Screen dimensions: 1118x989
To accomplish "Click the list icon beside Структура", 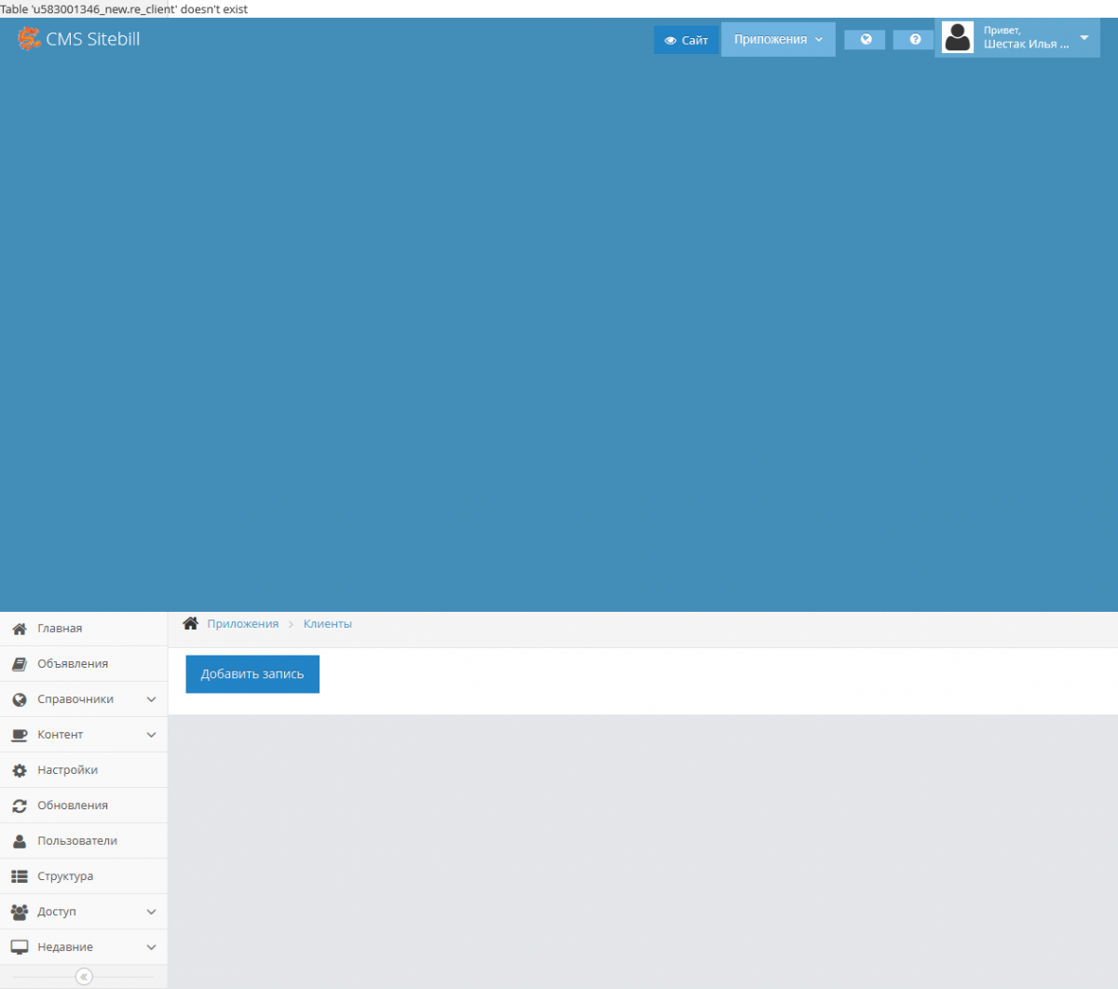I will (20, 876).
